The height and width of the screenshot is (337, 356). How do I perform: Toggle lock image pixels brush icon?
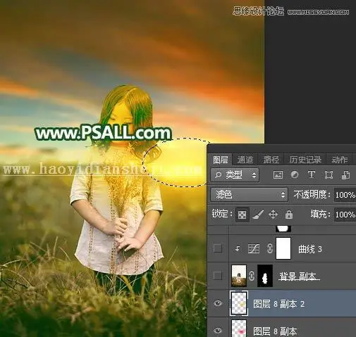(258, 215)
